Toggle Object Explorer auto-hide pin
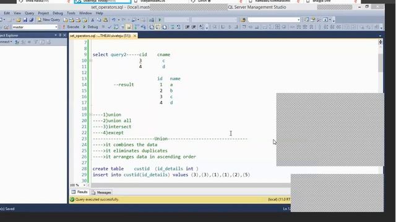This screenshot has height=222, width=396. click(60, 35)
